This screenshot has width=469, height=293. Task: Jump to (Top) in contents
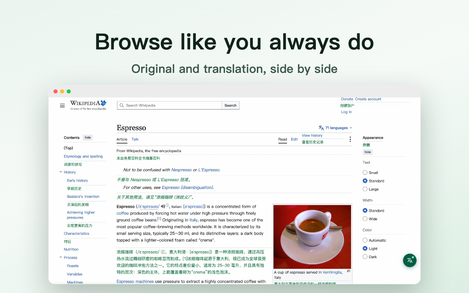pos(68,148)
